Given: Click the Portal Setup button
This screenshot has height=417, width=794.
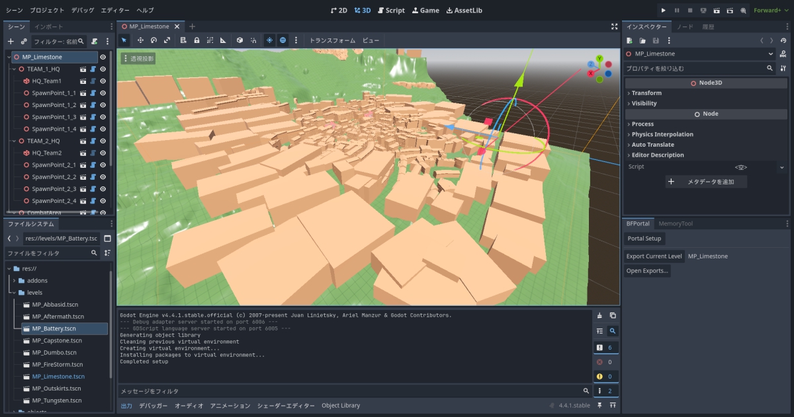Looking at the screenshot, I should pos(644,239).
